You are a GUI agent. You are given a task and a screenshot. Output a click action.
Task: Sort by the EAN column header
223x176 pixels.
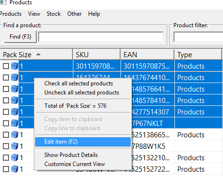(147, 55)
